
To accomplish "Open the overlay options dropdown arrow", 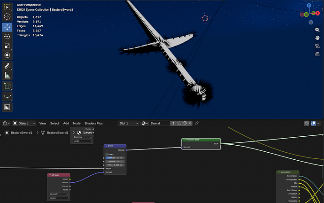I will [x=318, y=124].
